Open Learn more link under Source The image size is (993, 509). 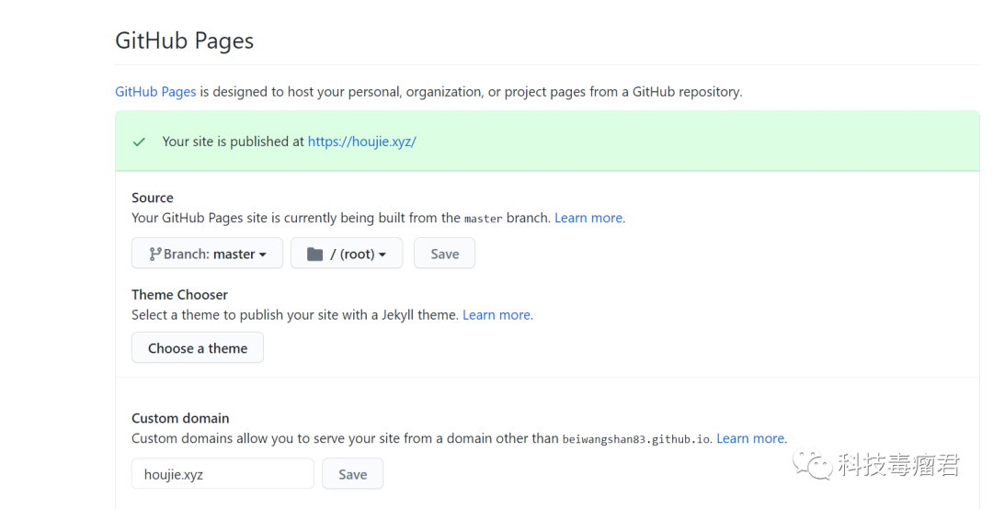[x=588, y=218]
